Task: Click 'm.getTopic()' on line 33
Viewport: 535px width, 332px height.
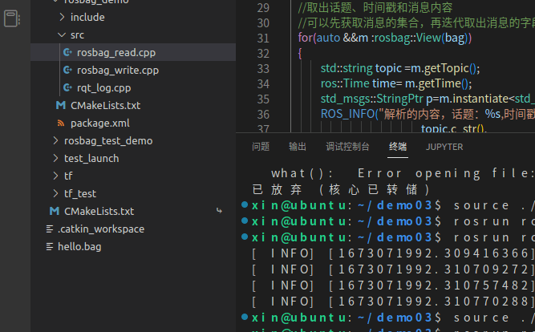Action: [x=445, y=68]
